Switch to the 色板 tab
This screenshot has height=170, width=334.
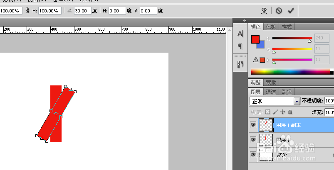coord(271,27)
